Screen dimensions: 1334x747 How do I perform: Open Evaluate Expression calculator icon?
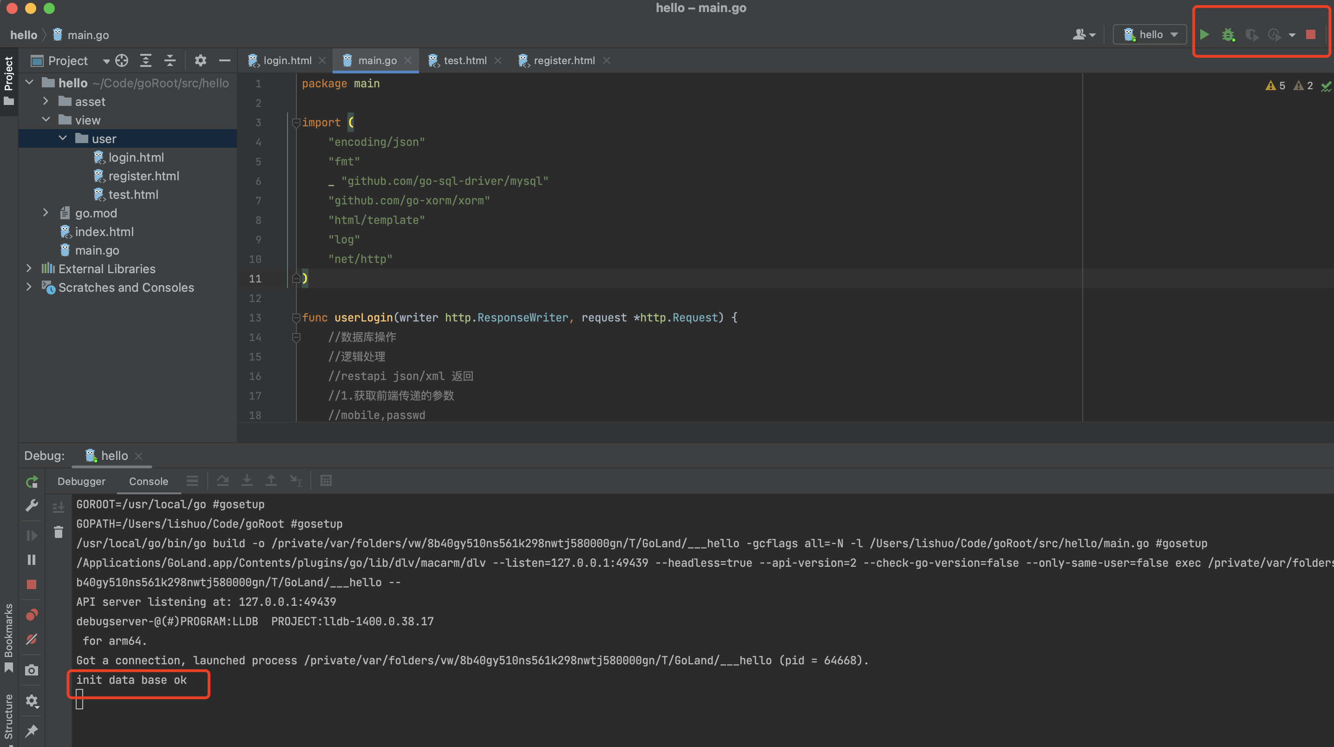tap(326, 481)
